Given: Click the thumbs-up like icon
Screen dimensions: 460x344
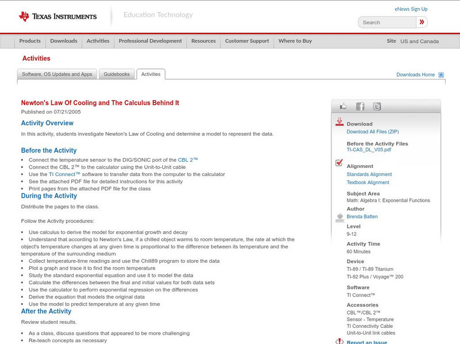Looking at the screenshot, I should click(x=343, y=106).
